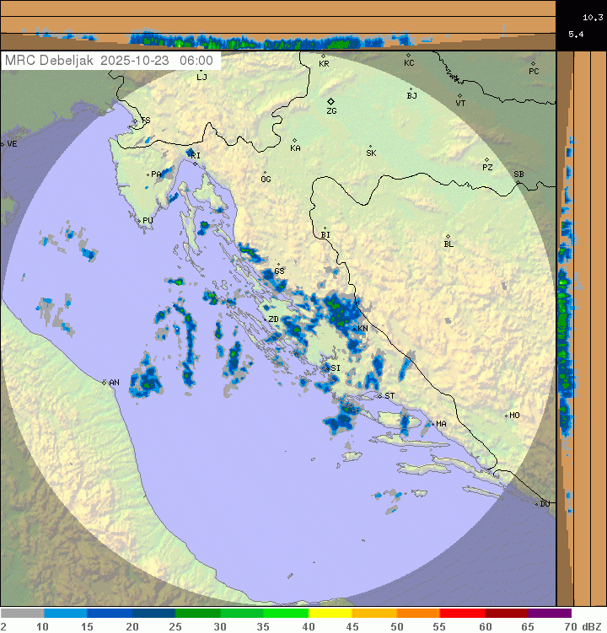Viewport: 607px width, 633px height.
Task: Click the DU marker near the southeast coast
Action: coord(537,503)
